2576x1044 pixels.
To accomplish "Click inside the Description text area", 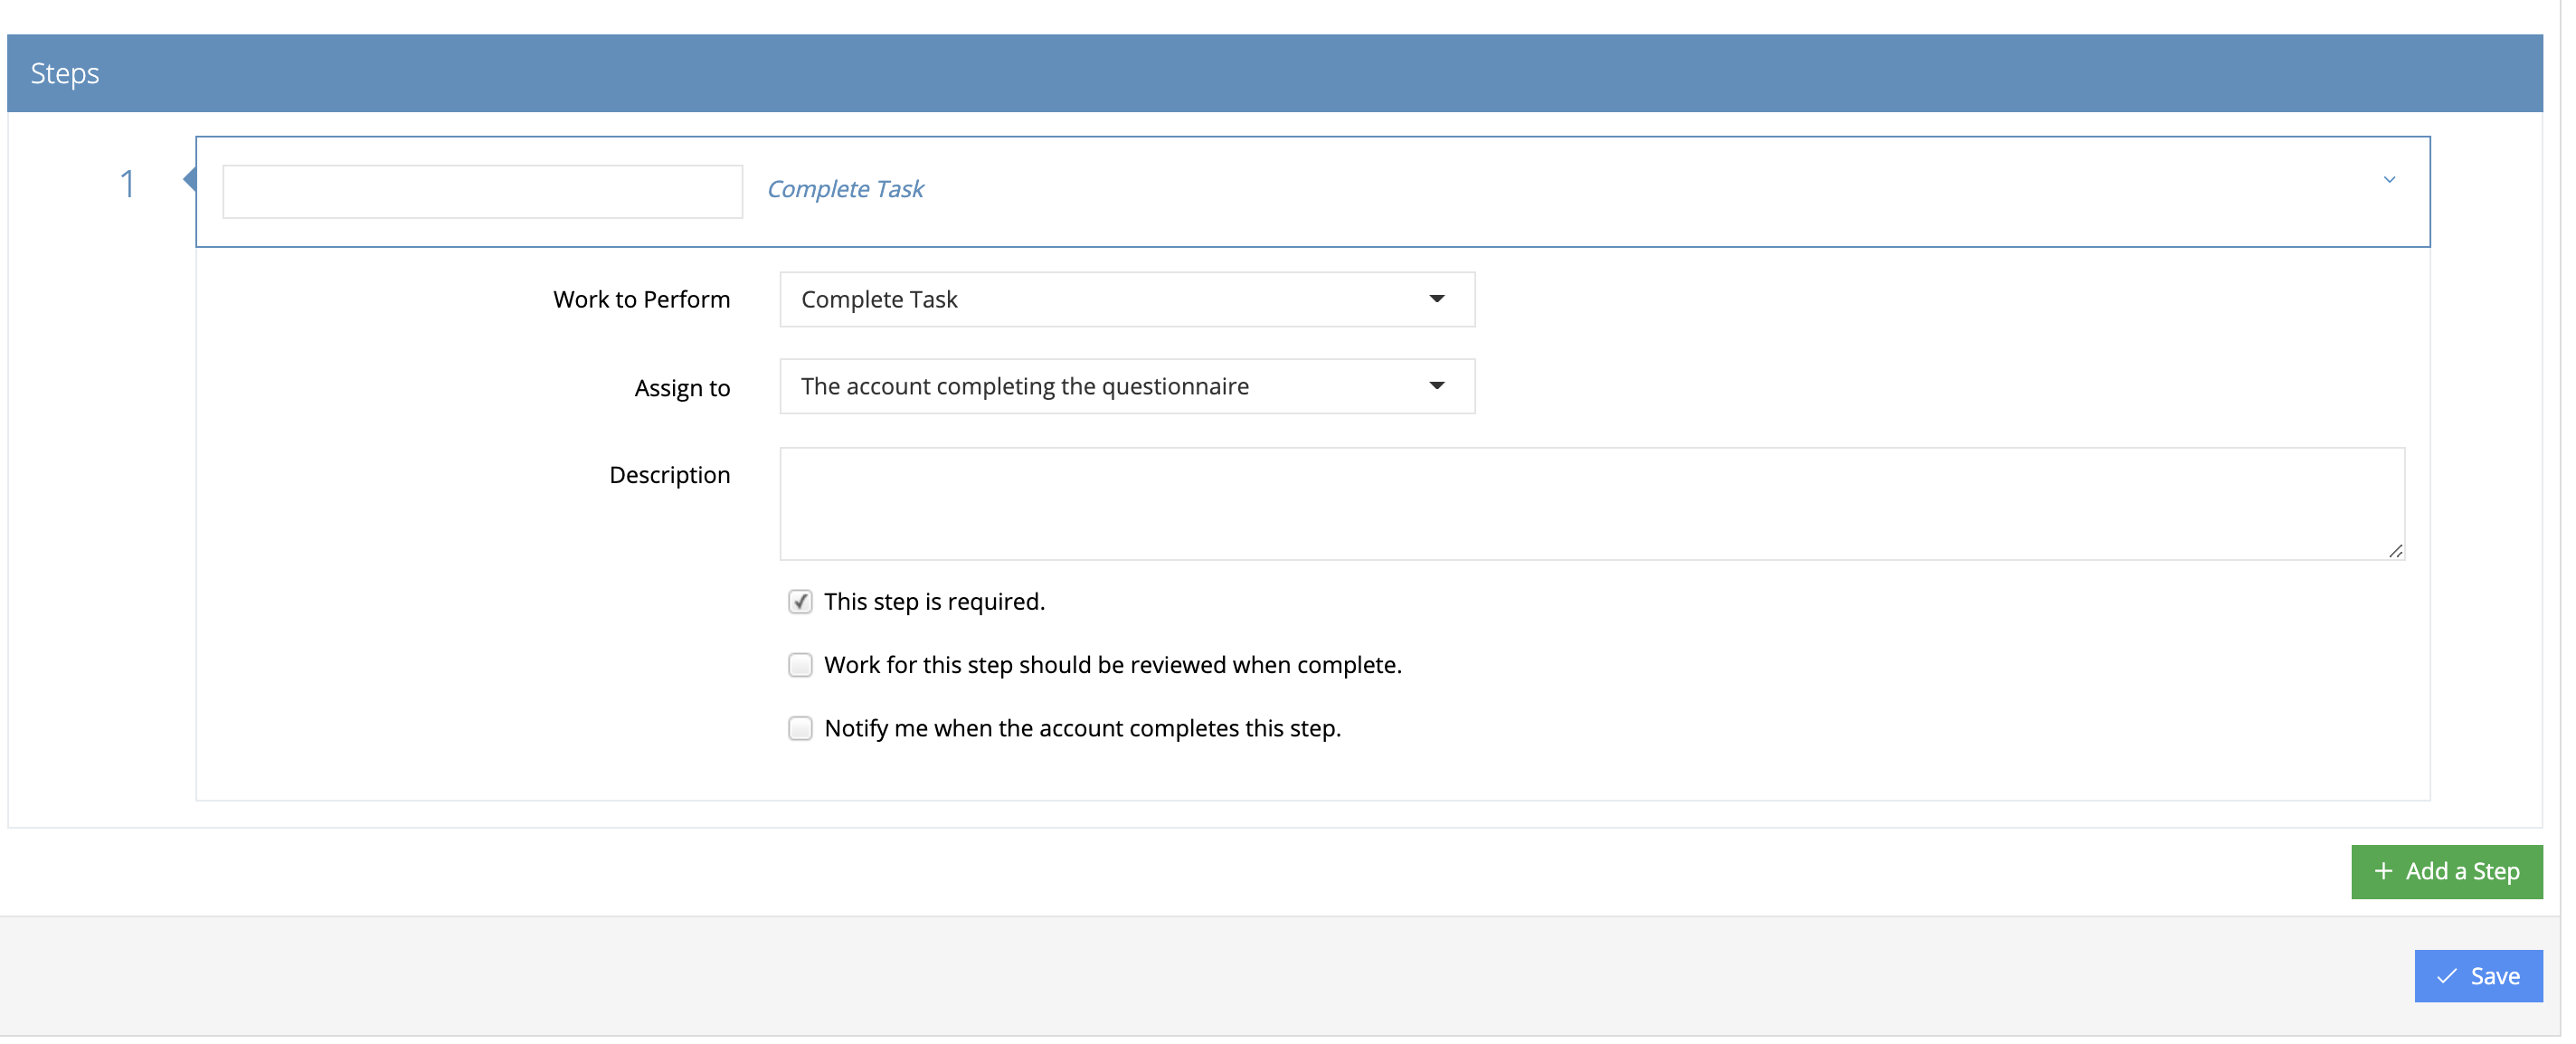I will point(1590,504).
